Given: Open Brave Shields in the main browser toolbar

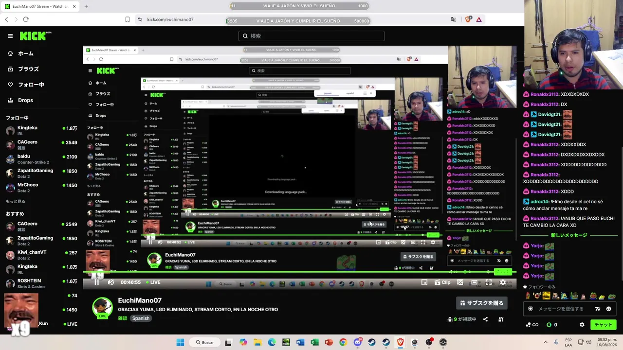Looking at the screenshot, I should pyautogui.click(x=468, y=19).
